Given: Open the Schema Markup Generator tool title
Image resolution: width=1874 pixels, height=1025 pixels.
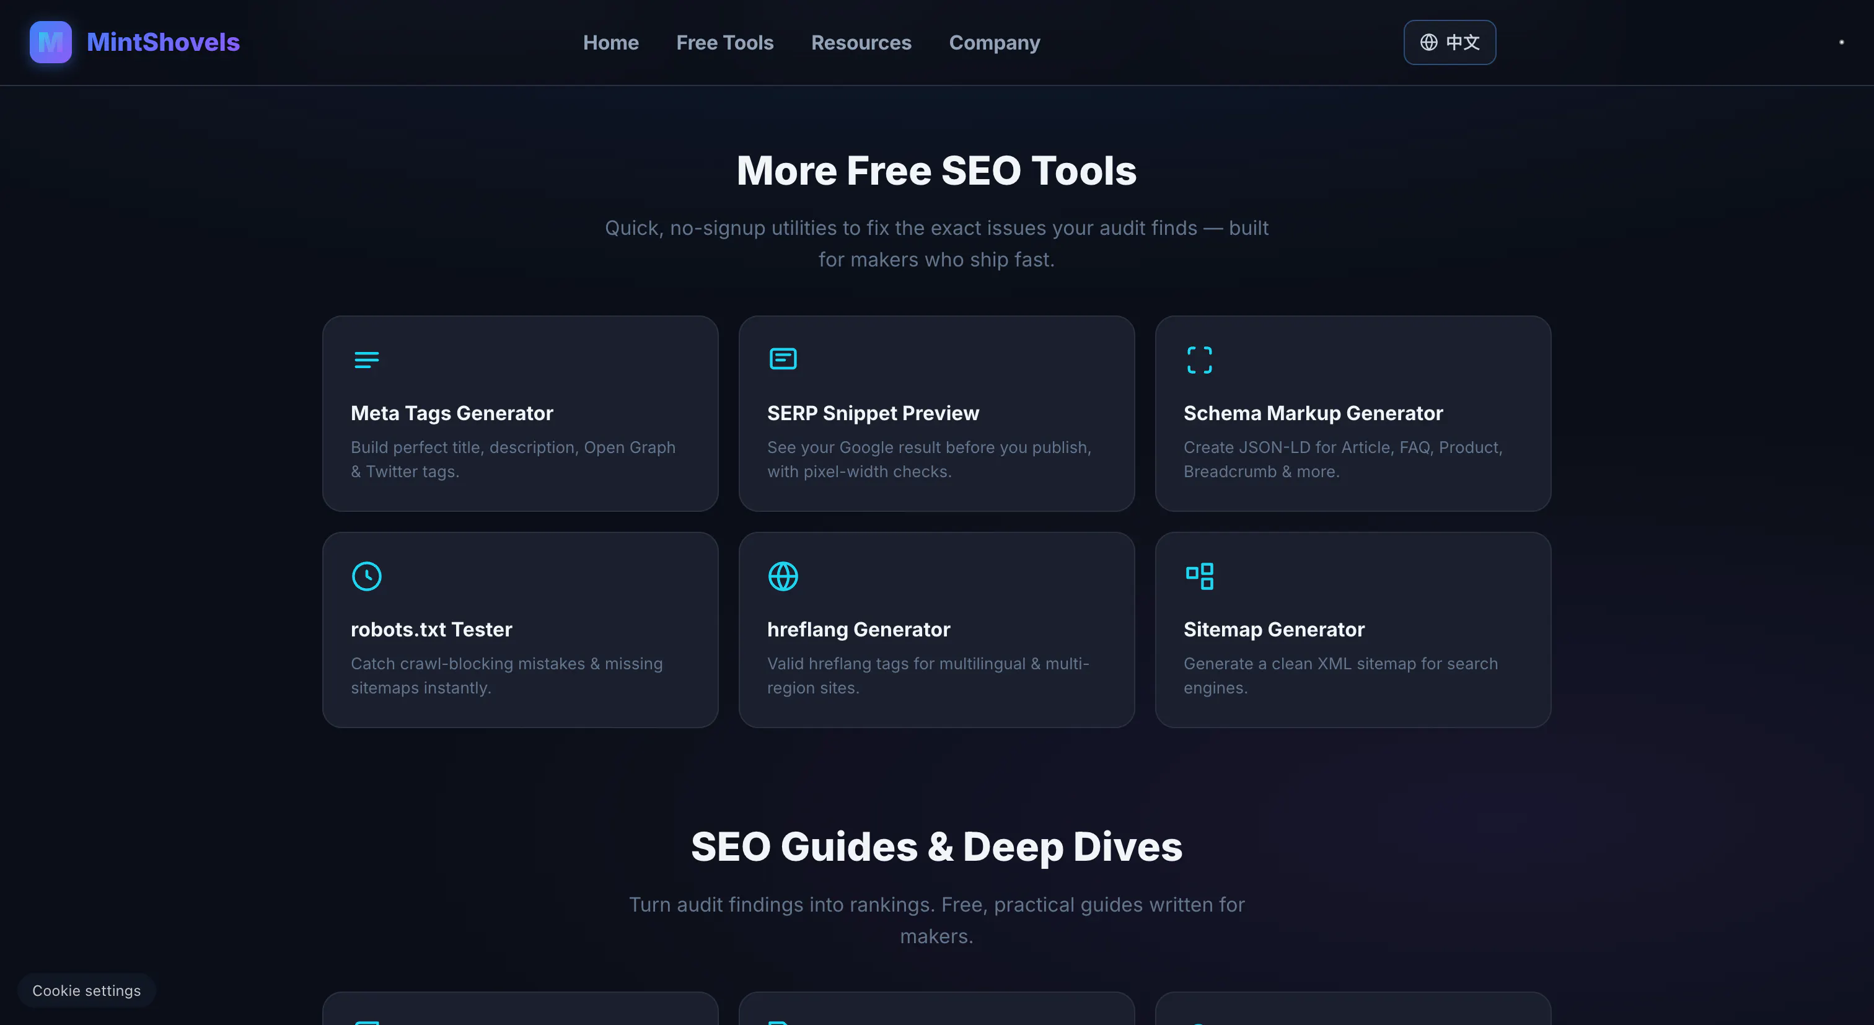Looking at the screenshot, I should [x=1313, y=413].
